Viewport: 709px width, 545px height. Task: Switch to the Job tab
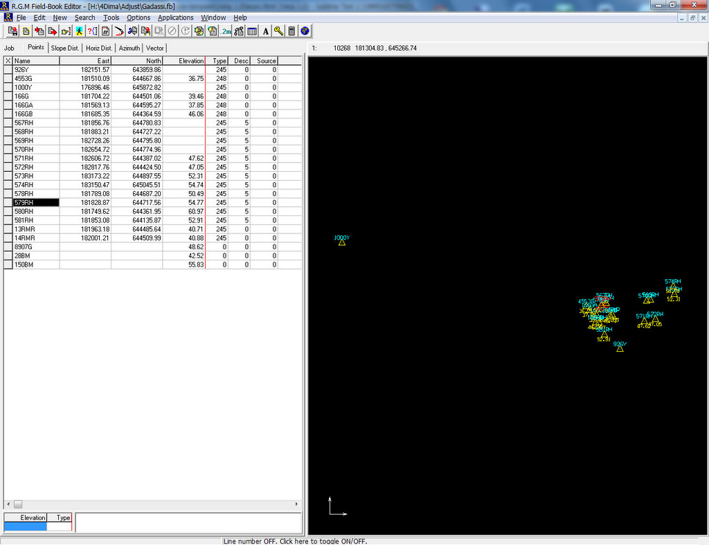(9, 48)
